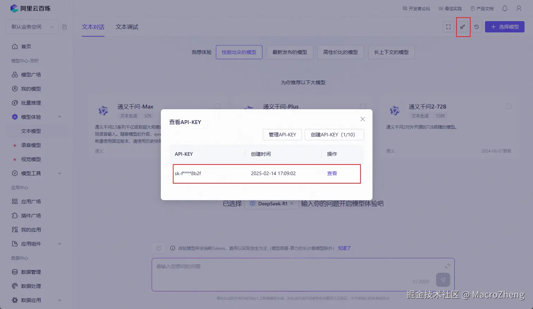Viewport: 533px width, 309px height.
Task: Focus the 请输入您想问的问题 input box
Action: (x=303, y=275)
